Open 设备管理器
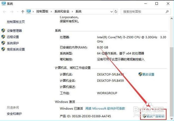Image resolution: width=174 pixels, height=121 pixels. click(x=14, y=31)
